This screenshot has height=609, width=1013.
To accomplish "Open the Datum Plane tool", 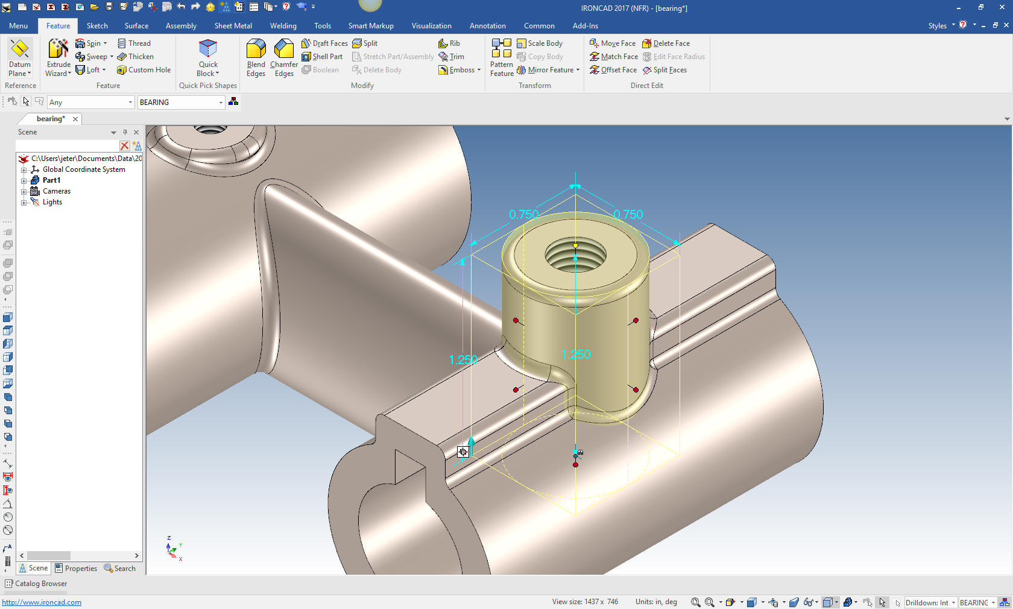I will [x=19, y=58].
